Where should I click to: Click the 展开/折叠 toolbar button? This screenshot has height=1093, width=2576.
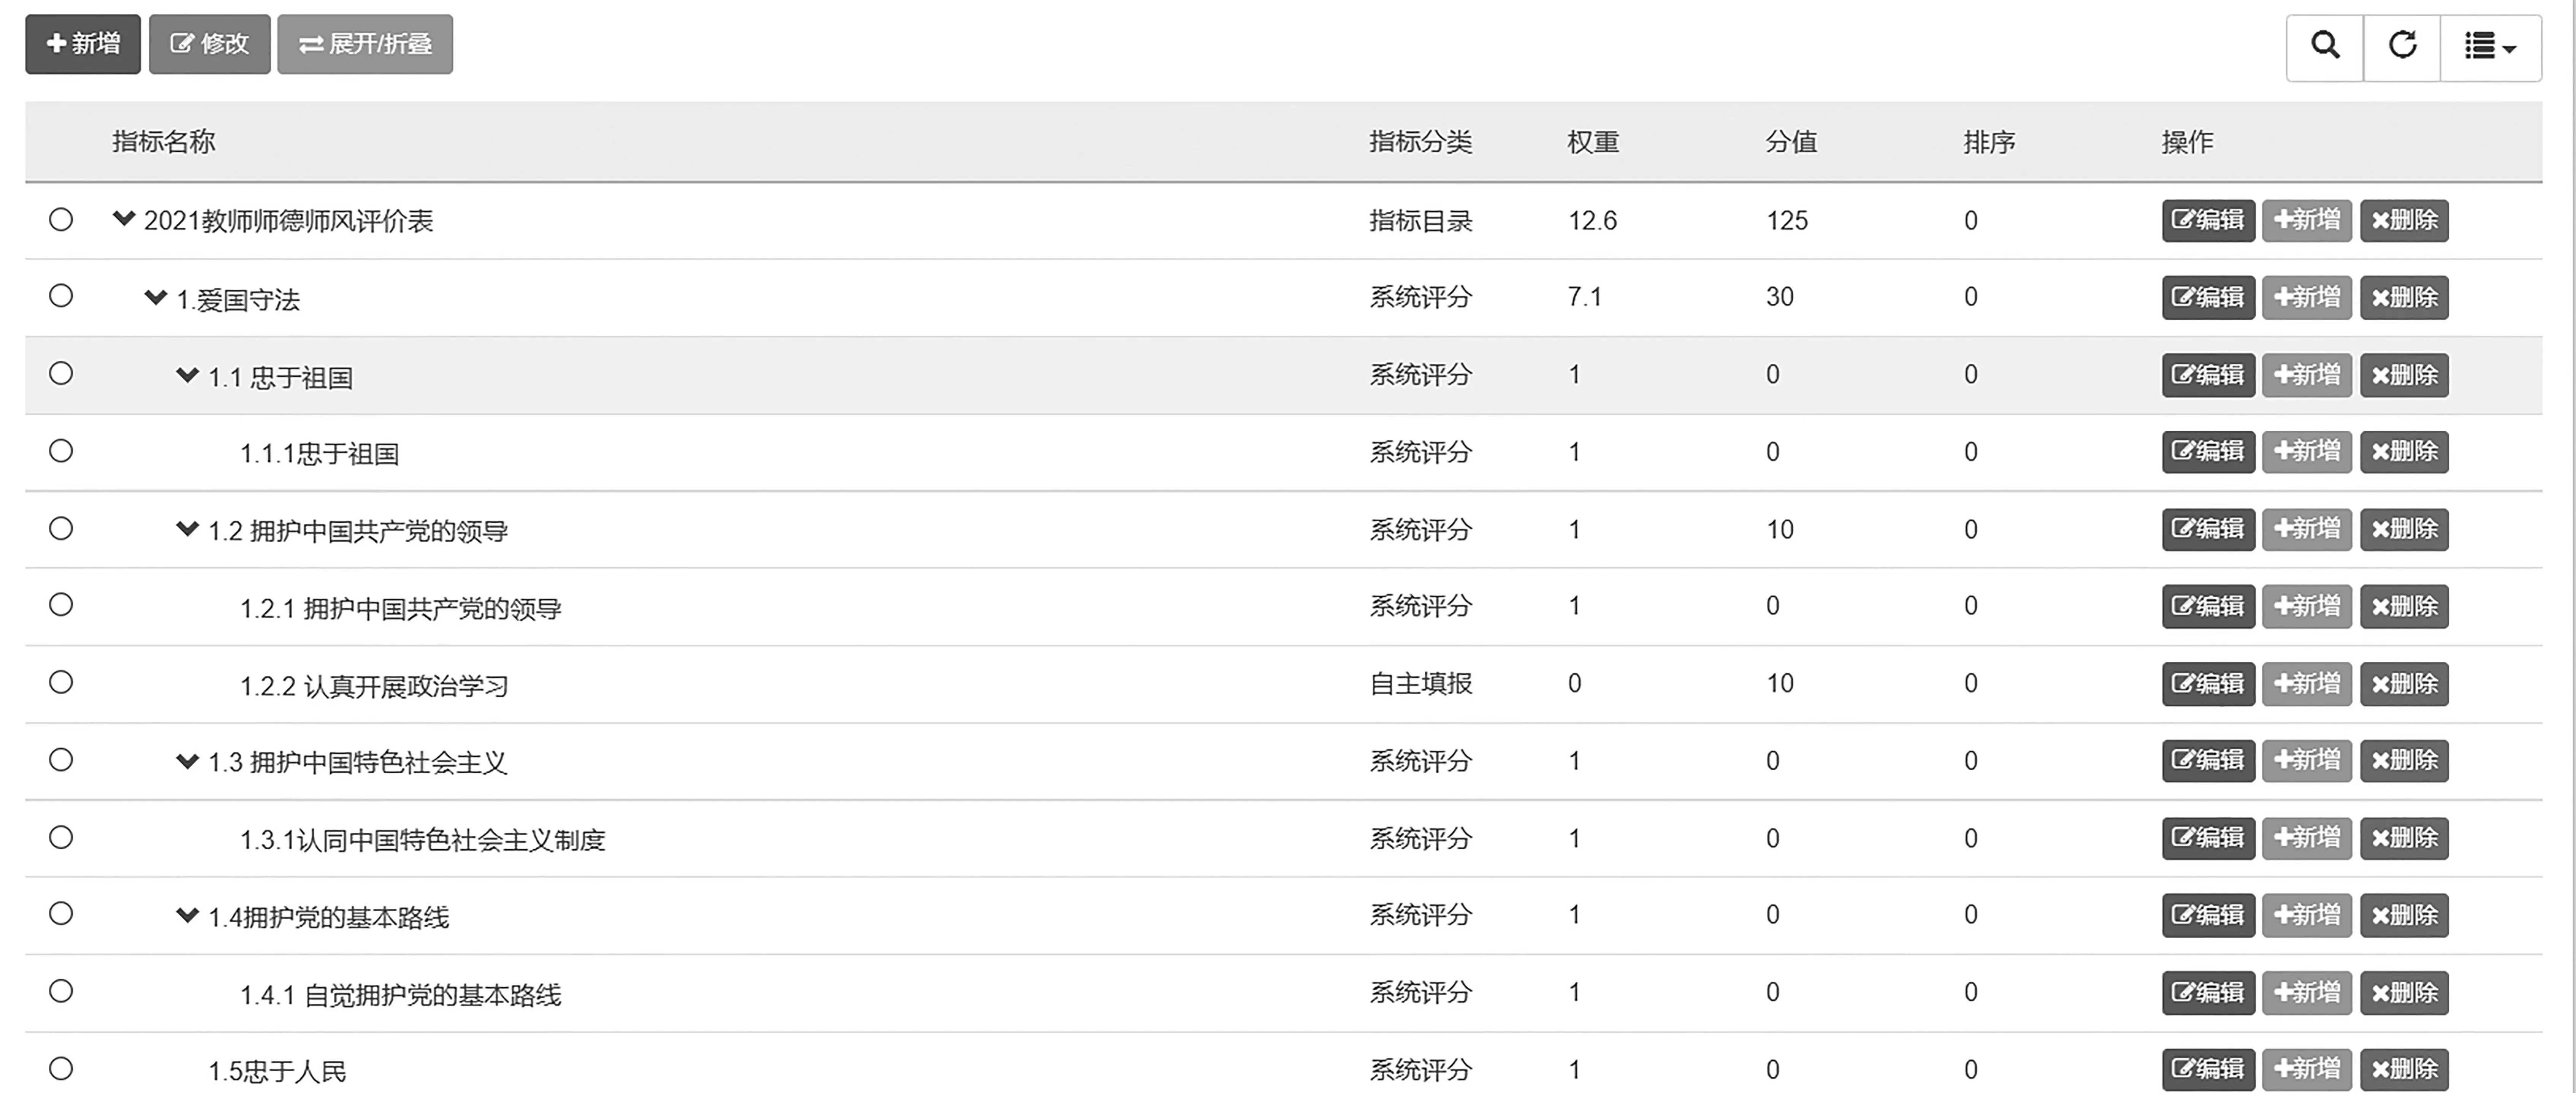[365, 44]
